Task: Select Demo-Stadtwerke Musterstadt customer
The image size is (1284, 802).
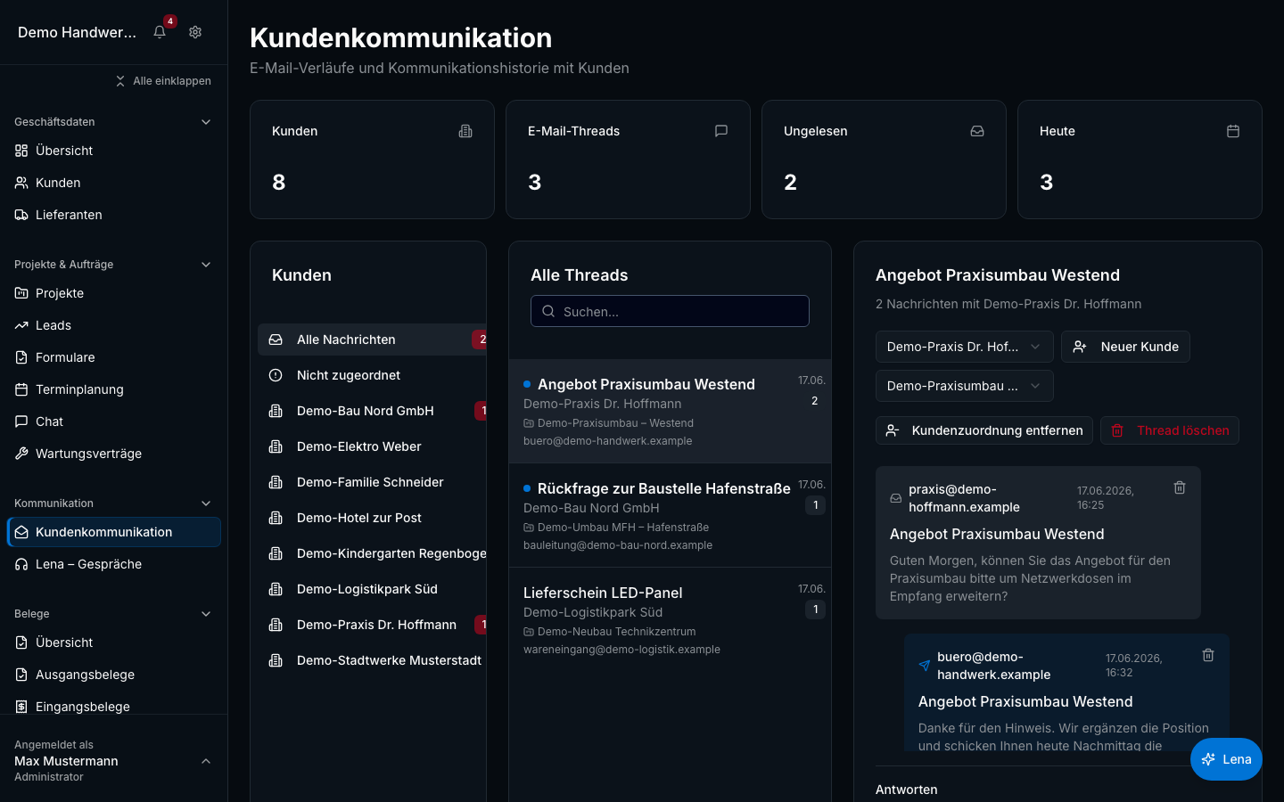Action: click(372, 660)
